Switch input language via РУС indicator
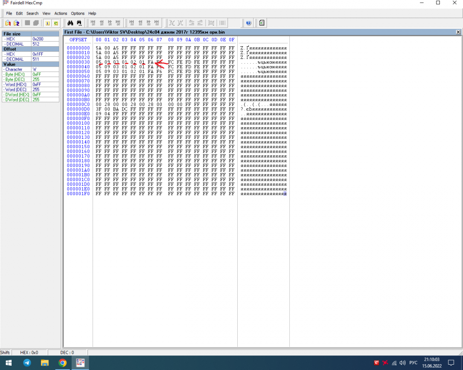Viewport: 463px width, 370px height. pos(413,363)
